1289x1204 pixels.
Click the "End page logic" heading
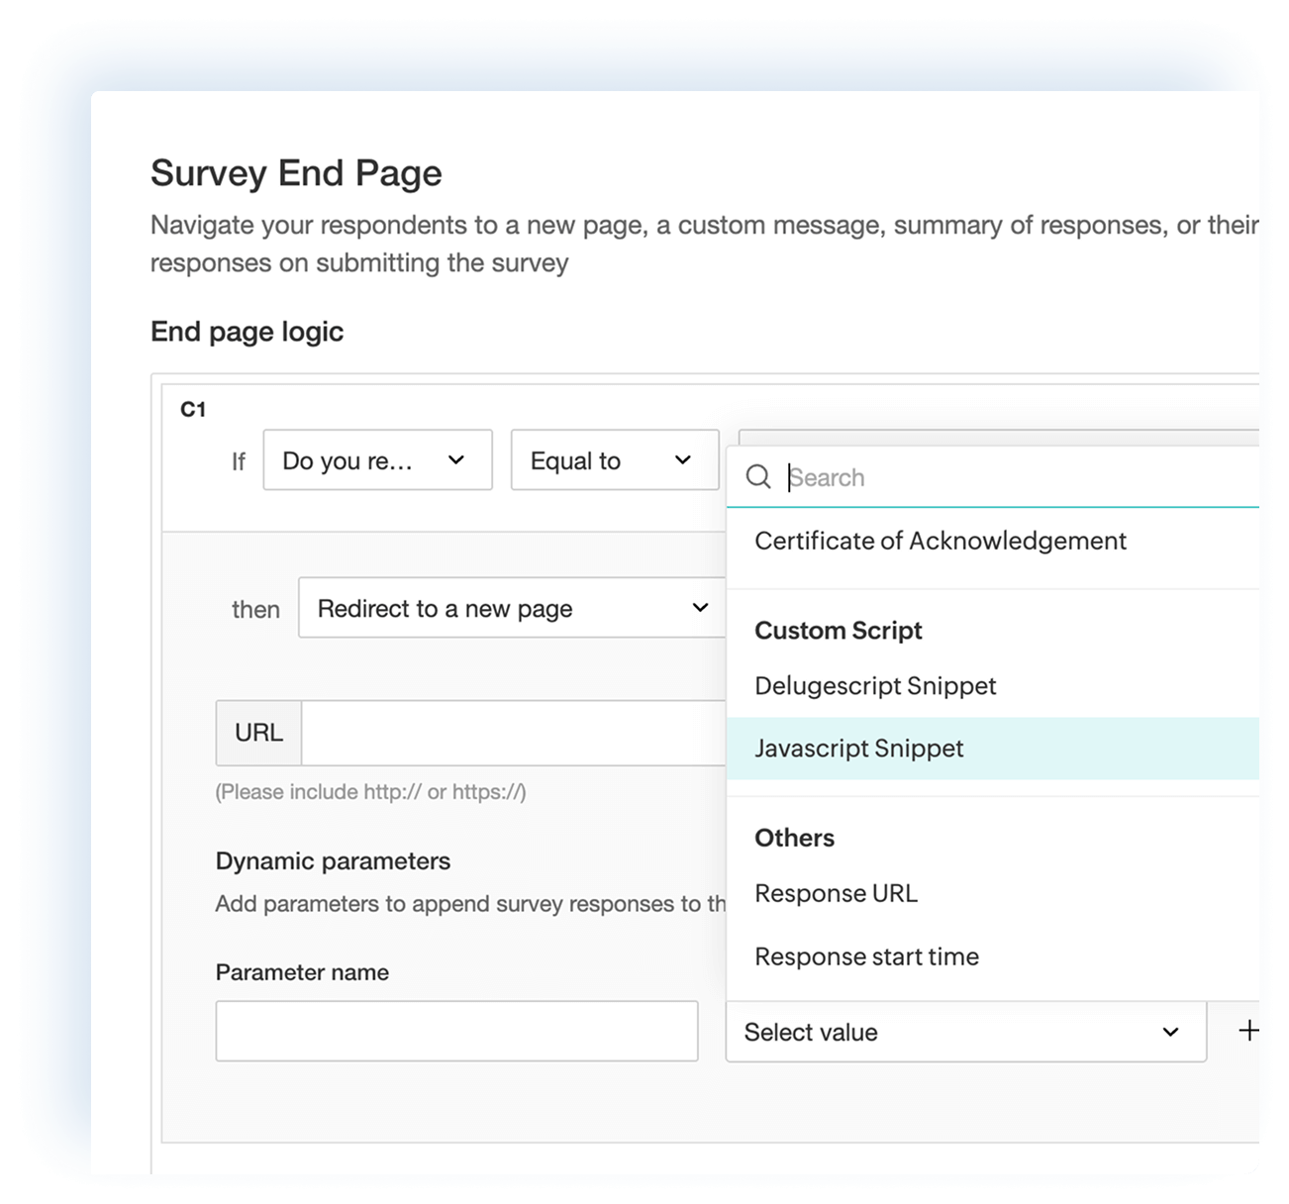pos(247,332)
